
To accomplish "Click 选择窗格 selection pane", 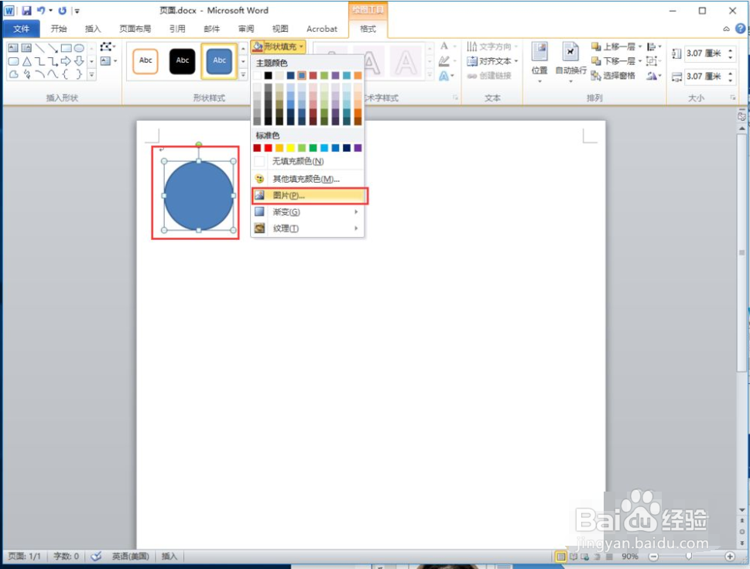I will tap(613, 76).
